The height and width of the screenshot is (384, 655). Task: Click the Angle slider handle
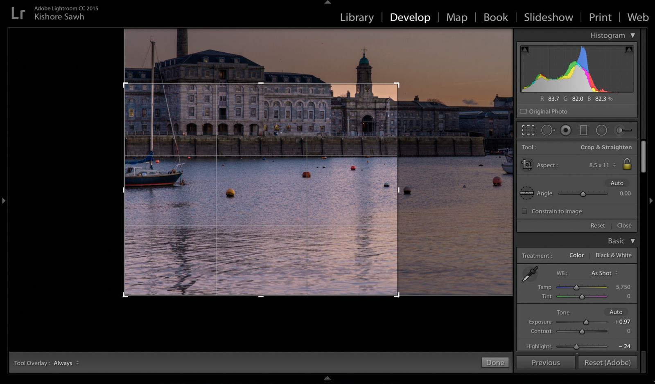583,193
